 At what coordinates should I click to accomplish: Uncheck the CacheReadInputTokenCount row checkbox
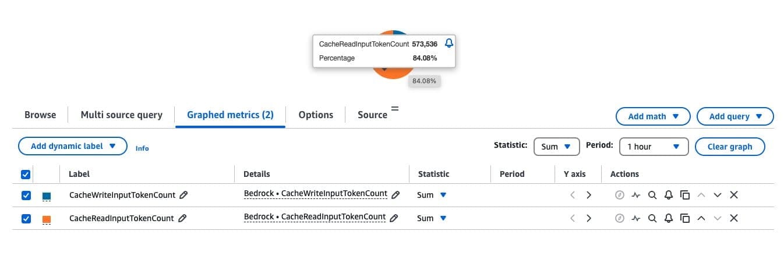tap(26, 219)
